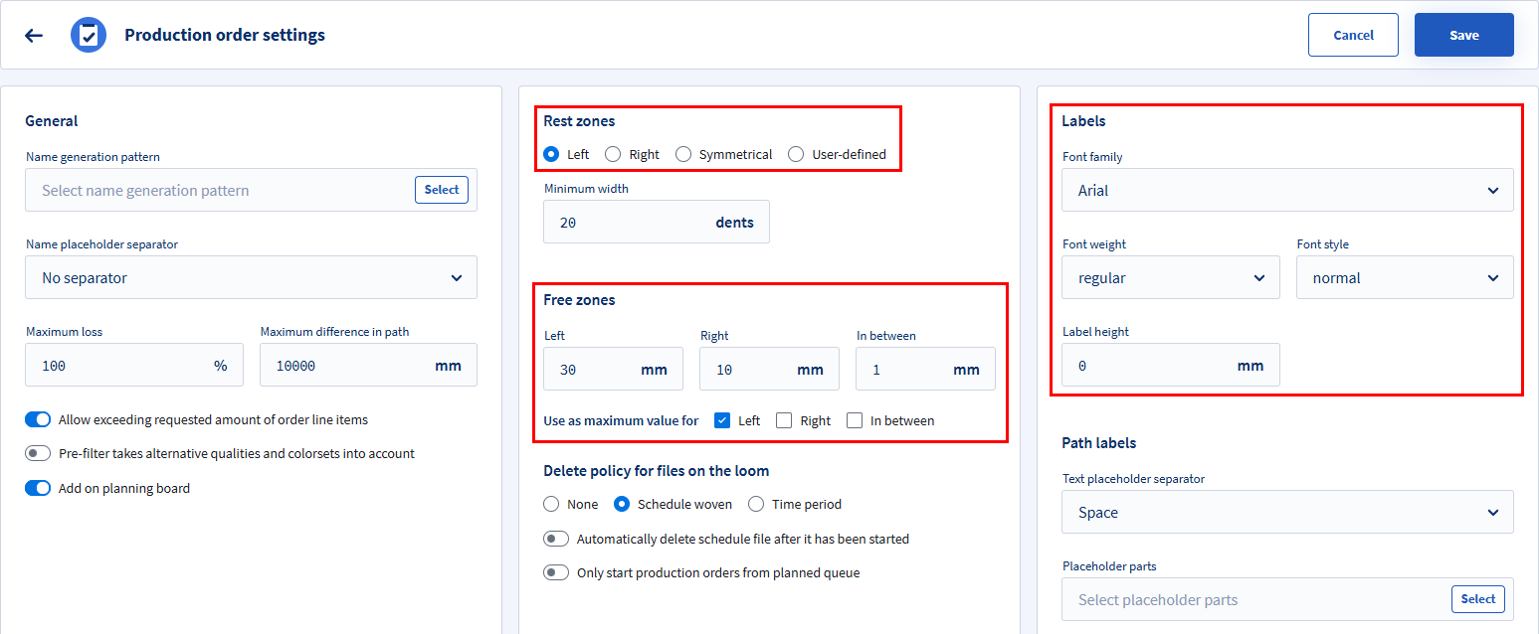Viewport: 1539px width, 634px height.
Task: Edit Free zones Right mm field
Action: tap(769, 369)
